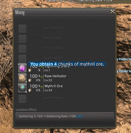131x133 pixels.
Task: Click the Lv.1 label under Lightning Shard
Action: (x=47, y=70)
